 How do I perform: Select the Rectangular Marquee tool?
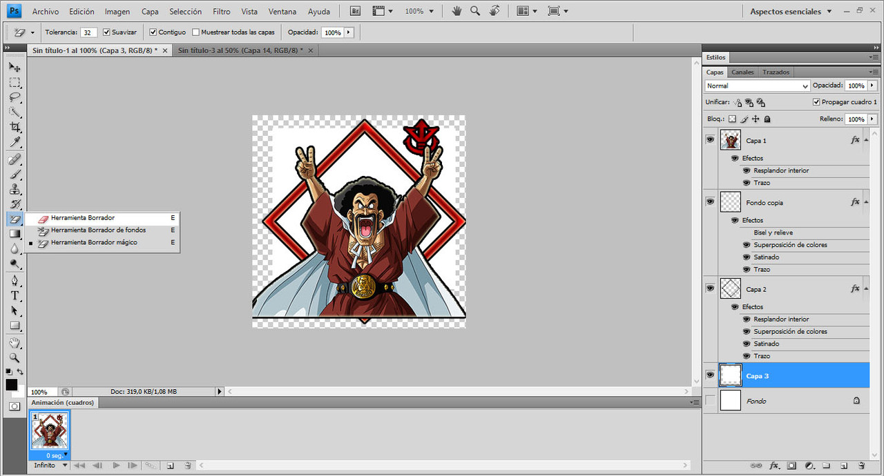tap(15, 82)
